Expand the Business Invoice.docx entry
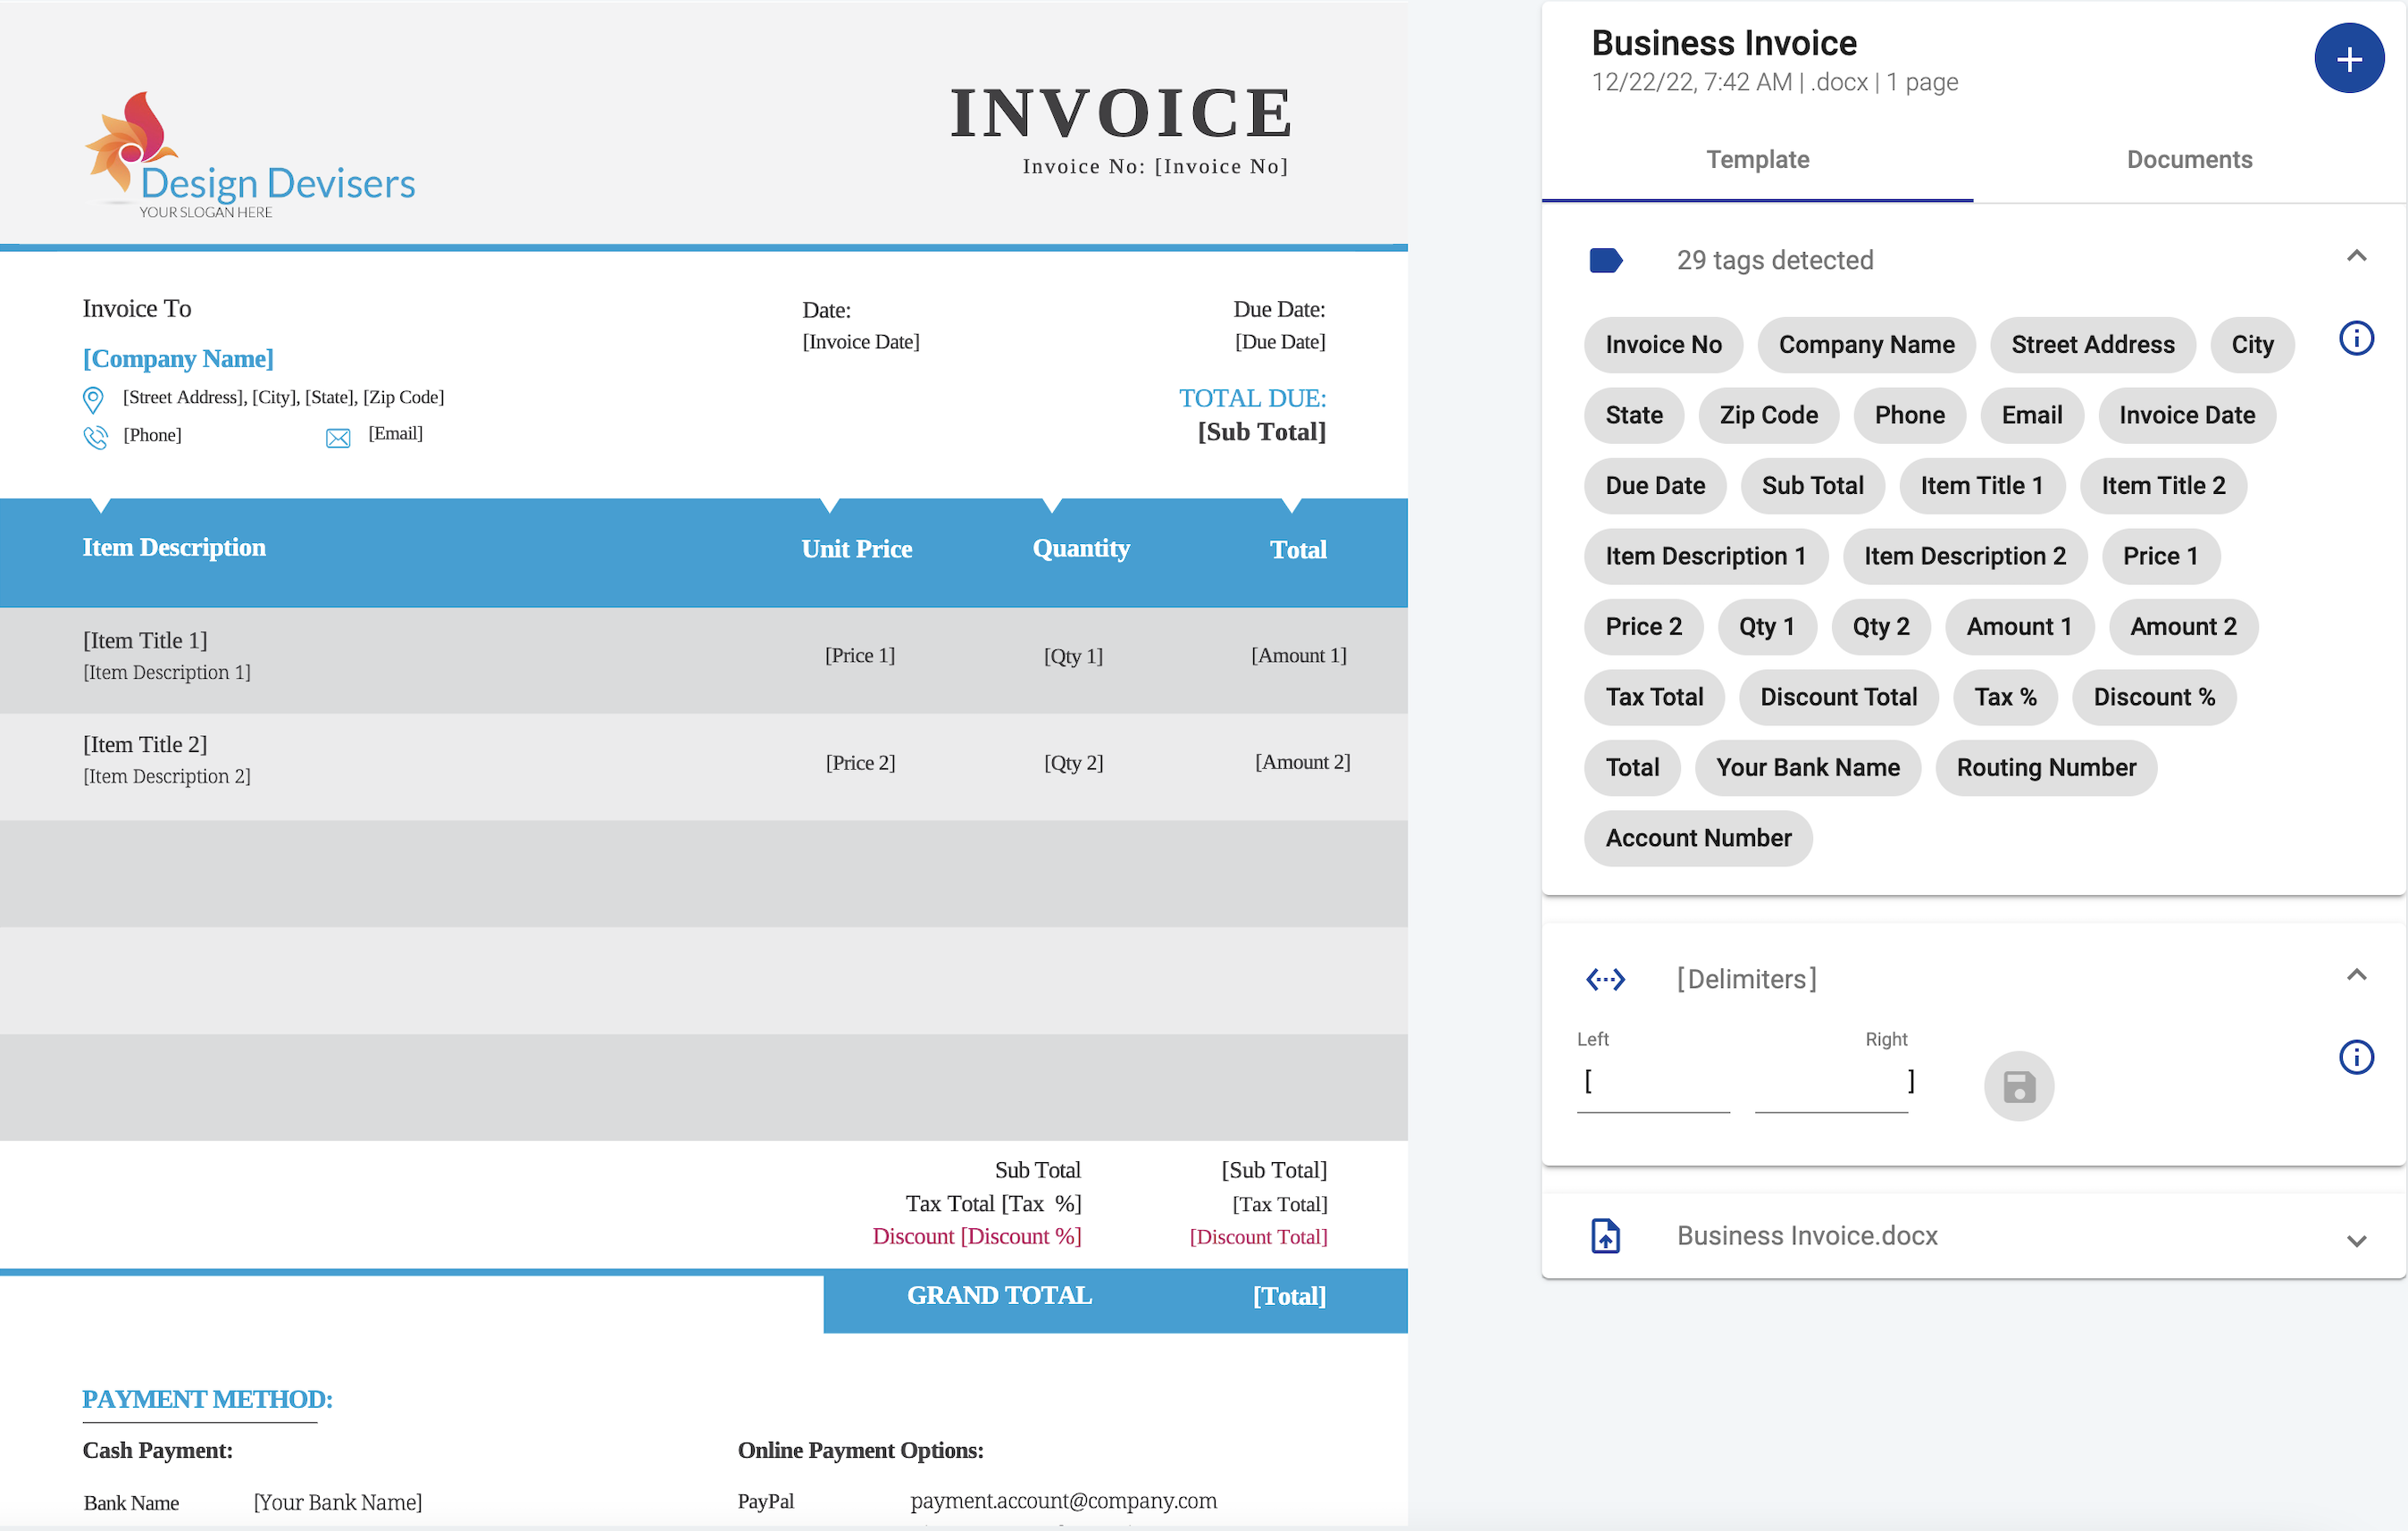2408x1531 pixels. coord(2358,1241)
